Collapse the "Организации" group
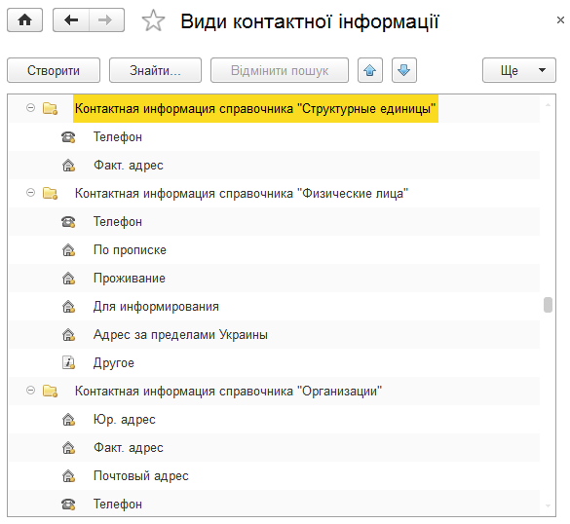570x524 pixels. tap(31, 391)
